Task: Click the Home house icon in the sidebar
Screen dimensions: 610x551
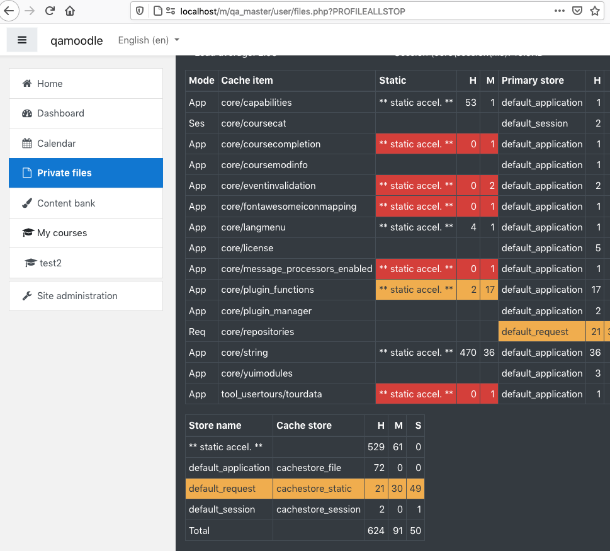Action: [x=27, y=83]
